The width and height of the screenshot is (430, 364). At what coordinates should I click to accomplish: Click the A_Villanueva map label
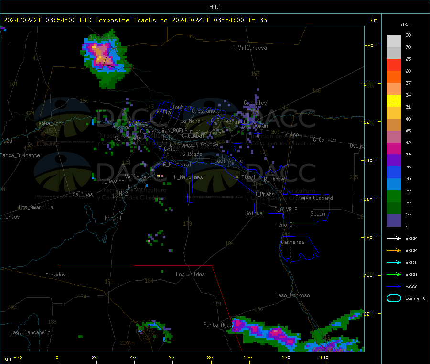(x=249, y=48)
